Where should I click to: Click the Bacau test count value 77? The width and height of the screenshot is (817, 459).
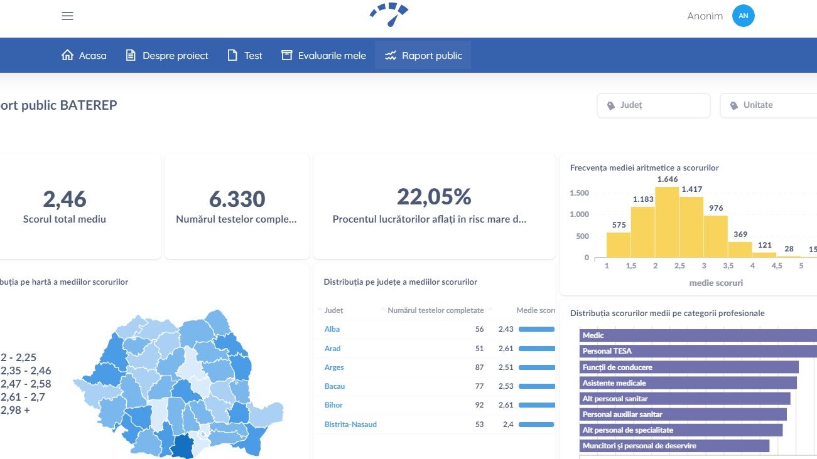tap(480, 386)
